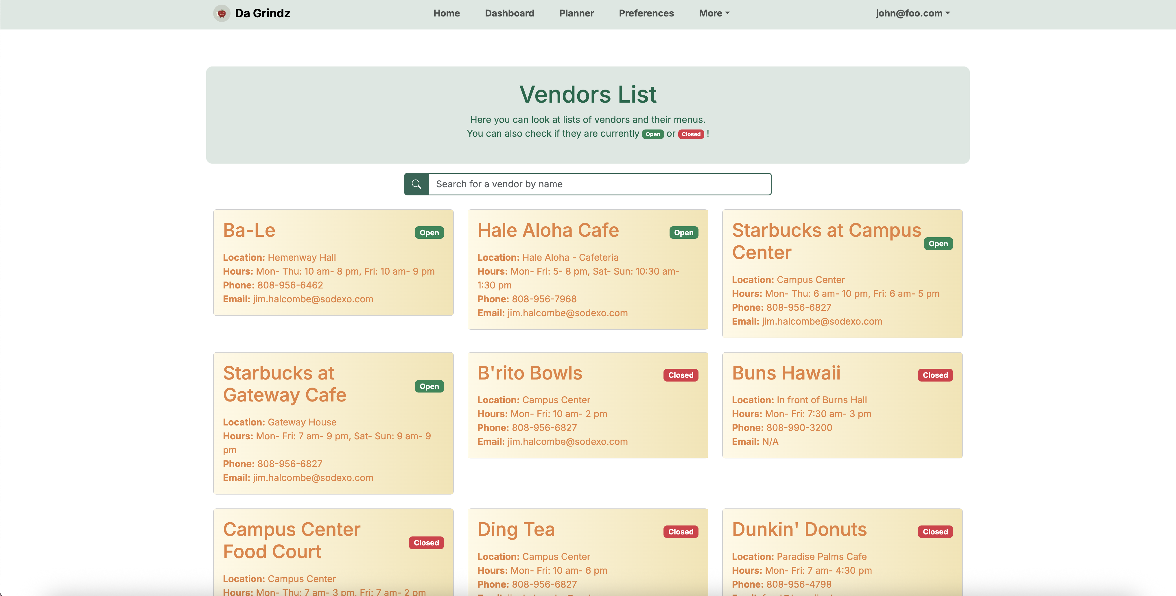This screenshot has width=1176, height=596.
Task: Open the Campus Center Food Court card
Action: pyautogui.click(x=291, y=540)
